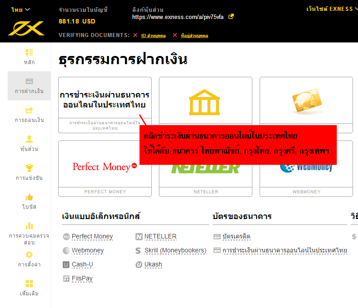Click the icon beside Ukash

139,265
